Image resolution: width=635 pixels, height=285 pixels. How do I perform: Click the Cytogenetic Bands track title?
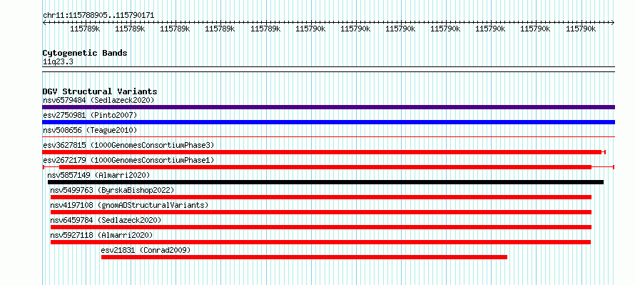click(85, 53)
